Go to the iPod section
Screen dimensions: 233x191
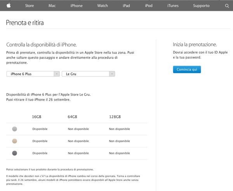point(148,6)
